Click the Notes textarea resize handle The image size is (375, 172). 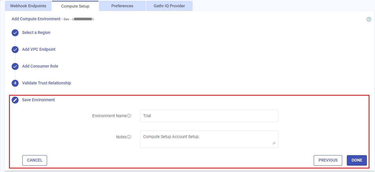[x=274, y=143]
